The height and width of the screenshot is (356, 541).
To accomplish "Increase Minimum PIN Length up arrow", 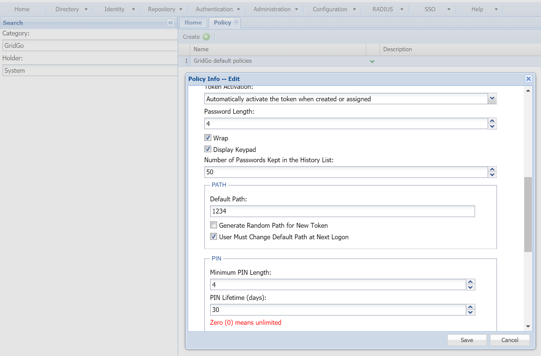I will [x=470, y=282].
